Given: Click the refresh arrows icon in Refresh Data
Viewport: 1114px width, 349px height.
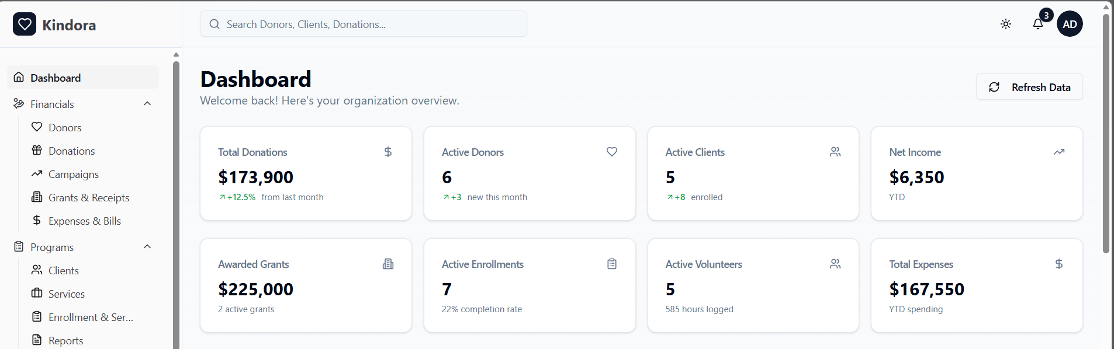Looking at the screenshot, I should (994, 87).
